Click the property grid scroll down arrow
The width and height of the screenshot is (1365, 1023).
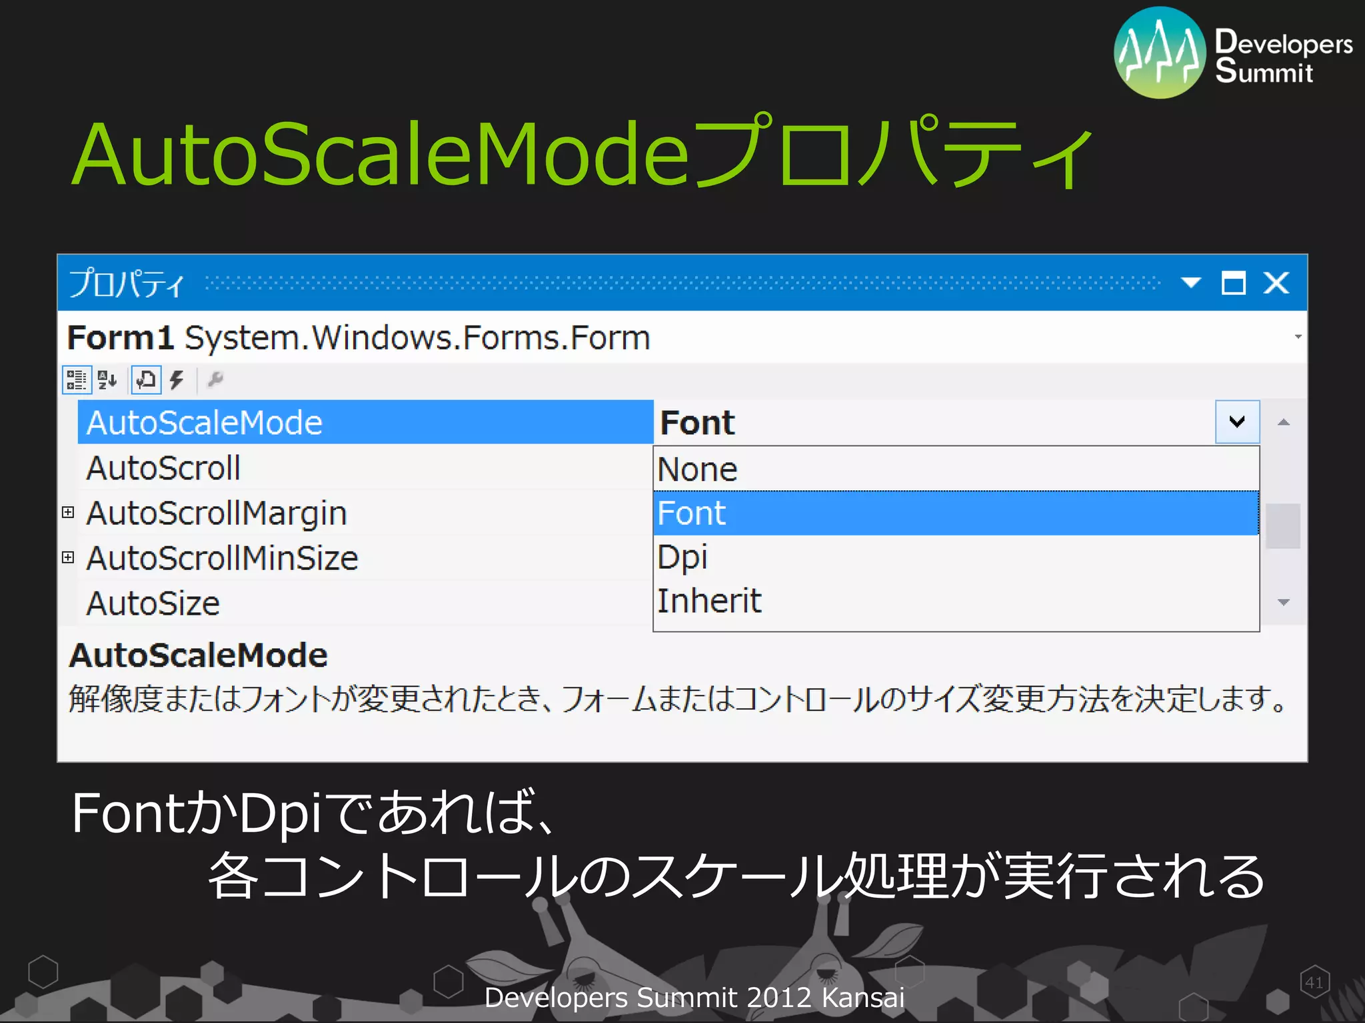click(1284, 602)
